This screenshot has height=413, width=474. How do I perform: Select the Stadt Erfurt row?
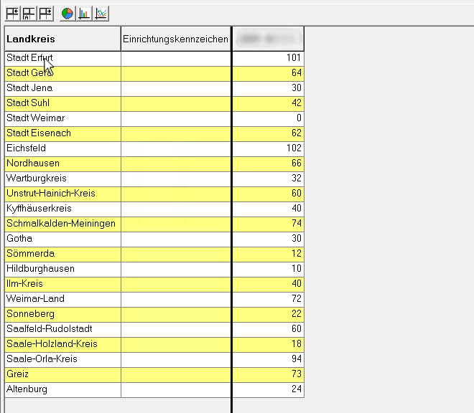[x=29, y=58]
